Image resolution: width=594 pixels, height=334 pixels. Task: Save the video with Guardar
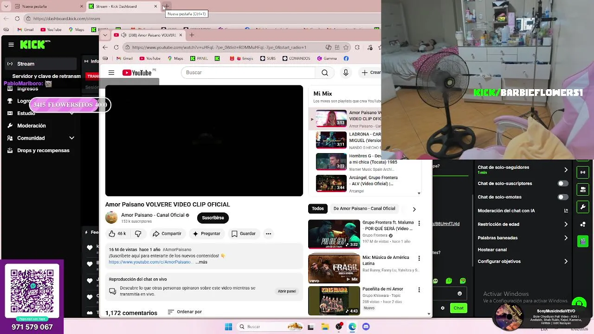coord(244,234)
